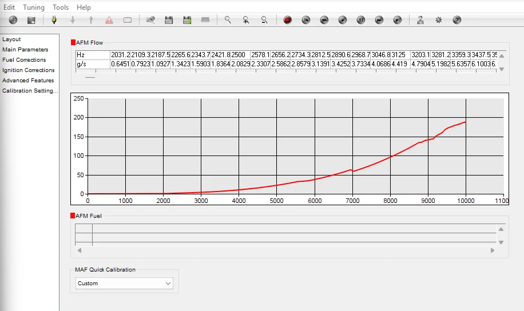Click the red warning triangle icon
Viewport: 524px width, 311px height.
click(x=109, y=20)
